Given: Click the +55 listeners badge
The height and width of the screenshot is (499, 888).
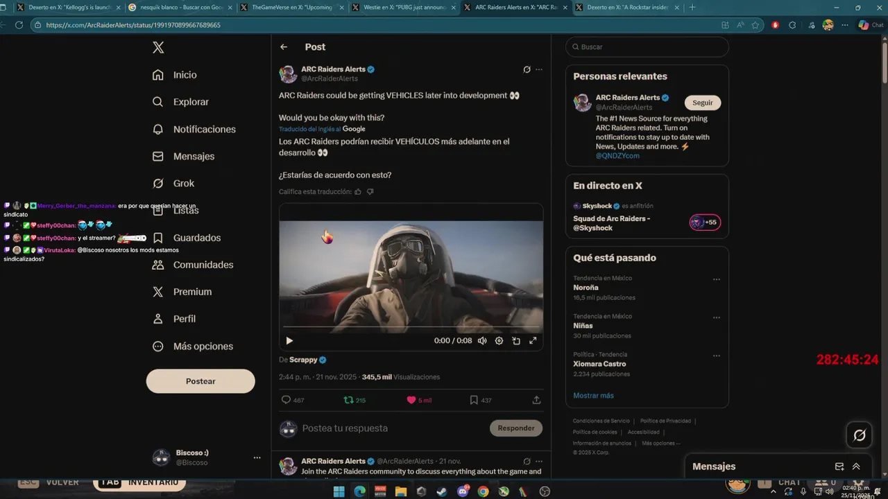Looking at the screenshot, I should point(705,222).
